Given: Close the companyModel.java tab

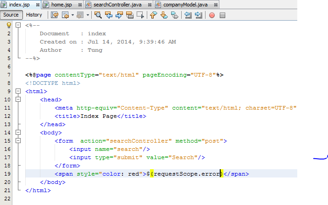Looking at the screenshot, I should (x=216, y=5).
